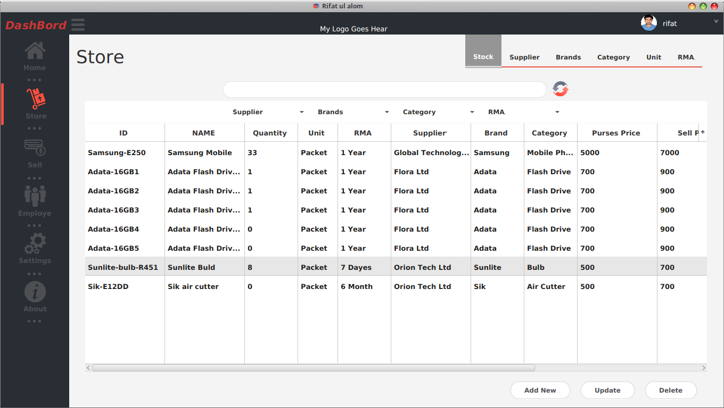Switch to the Unit tab
The height and width of the screenshot is (408, 724).
[x=654, y=57]
